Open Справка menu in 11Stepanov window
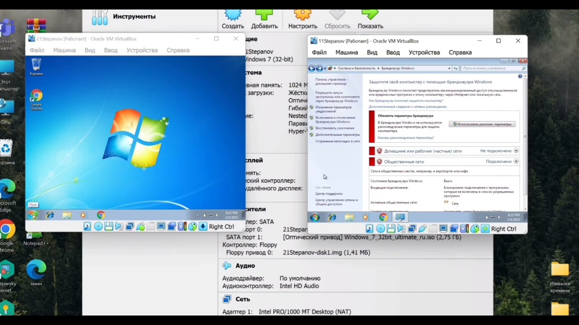 coord(460,52)
